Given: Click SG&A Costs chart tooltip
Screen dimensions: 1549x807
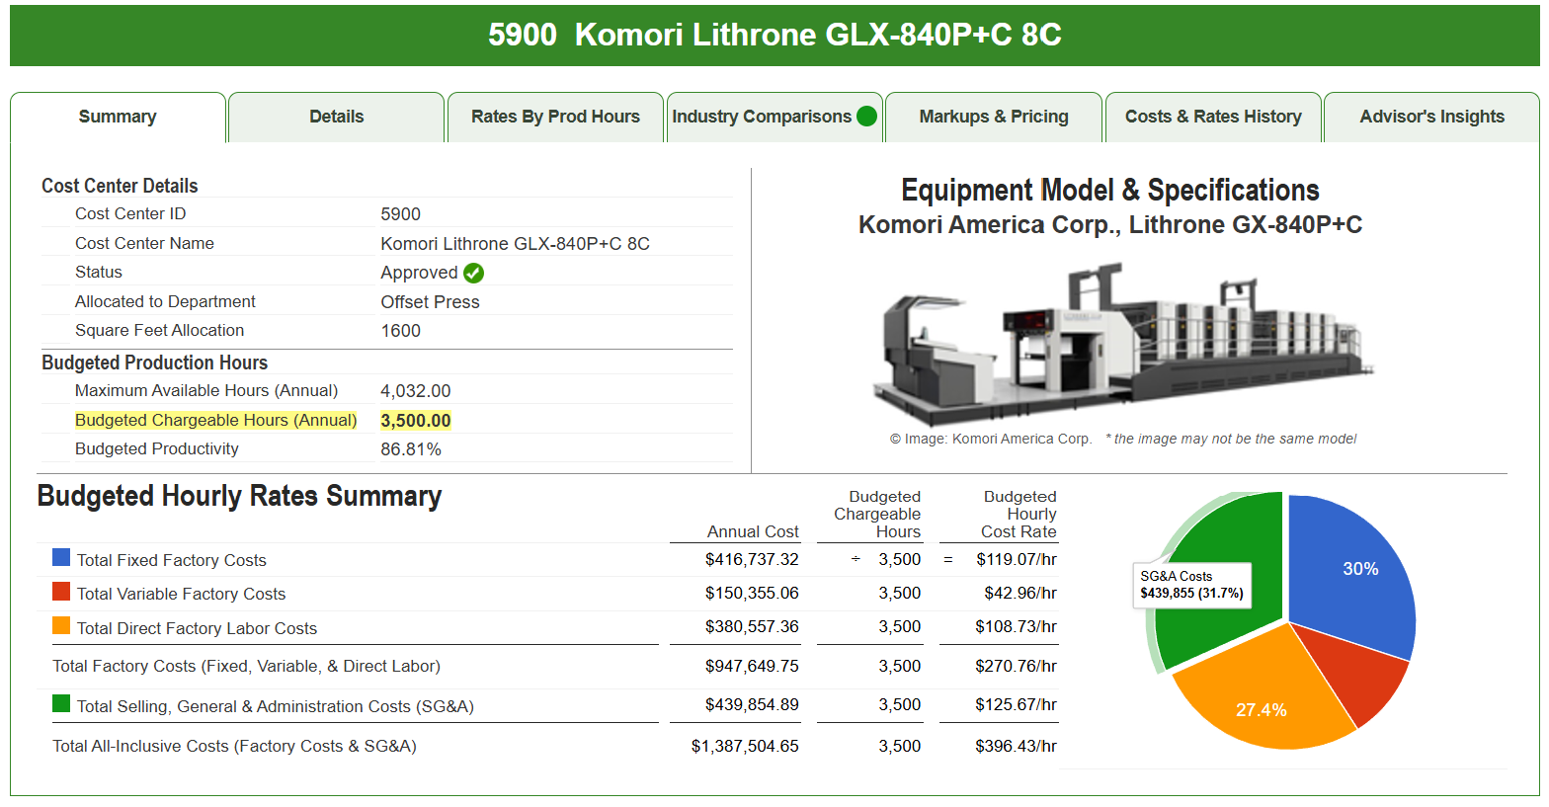Looking at the screenshot, I should (1192, 585).
